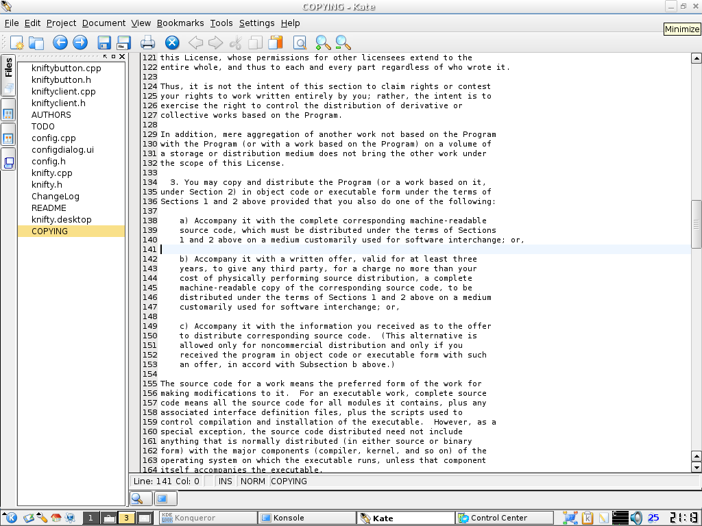The height and width of the screenshot is (526, 702).
Task: Click the Undo grey left arrow
Action: coord(195,42)
